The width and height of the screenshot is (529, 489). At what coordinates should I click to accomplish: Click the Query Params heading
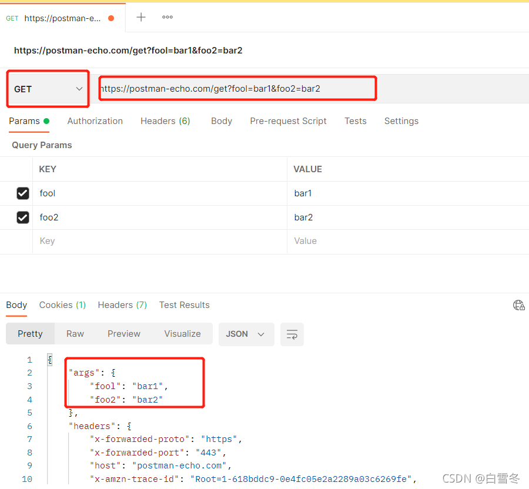click(42, 145)
